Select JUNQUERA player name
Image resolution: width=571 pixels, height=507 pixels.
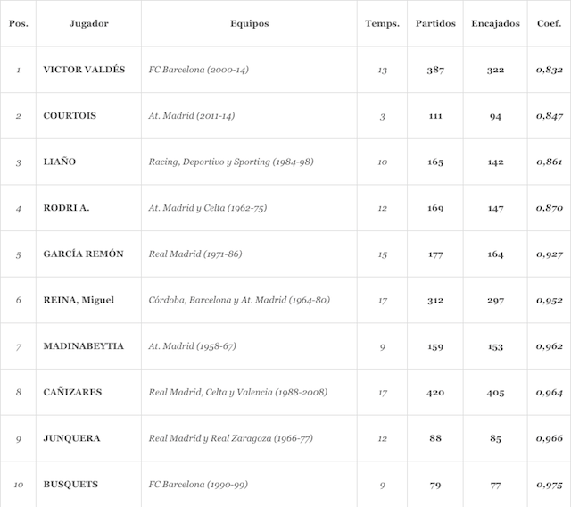tap(71, 438)
